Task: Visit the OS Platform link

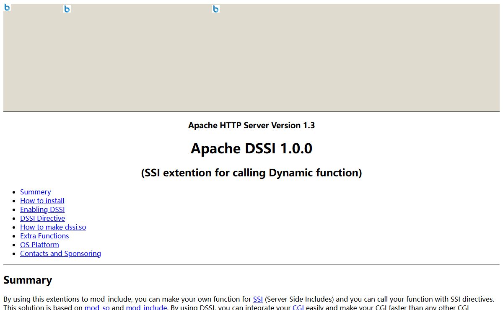Action: [39, 245]
